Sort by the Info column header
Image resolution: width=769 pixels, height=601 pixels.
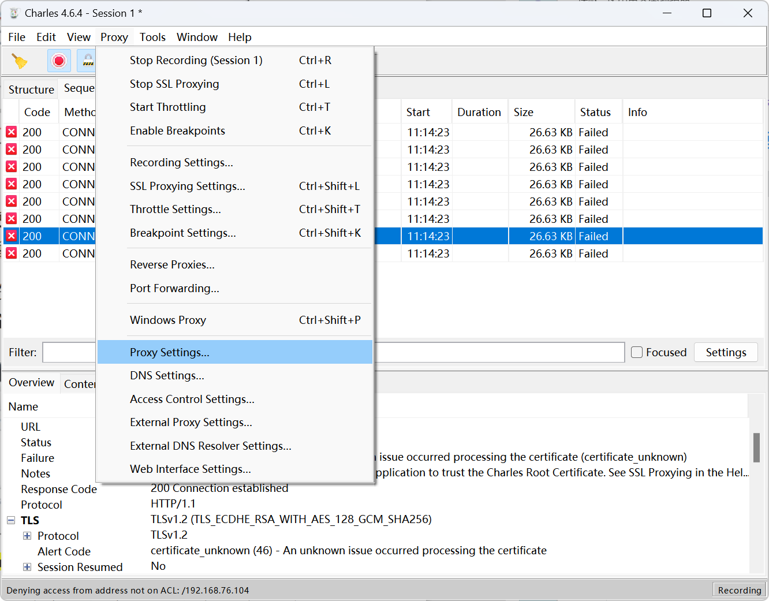click(693, 112)
